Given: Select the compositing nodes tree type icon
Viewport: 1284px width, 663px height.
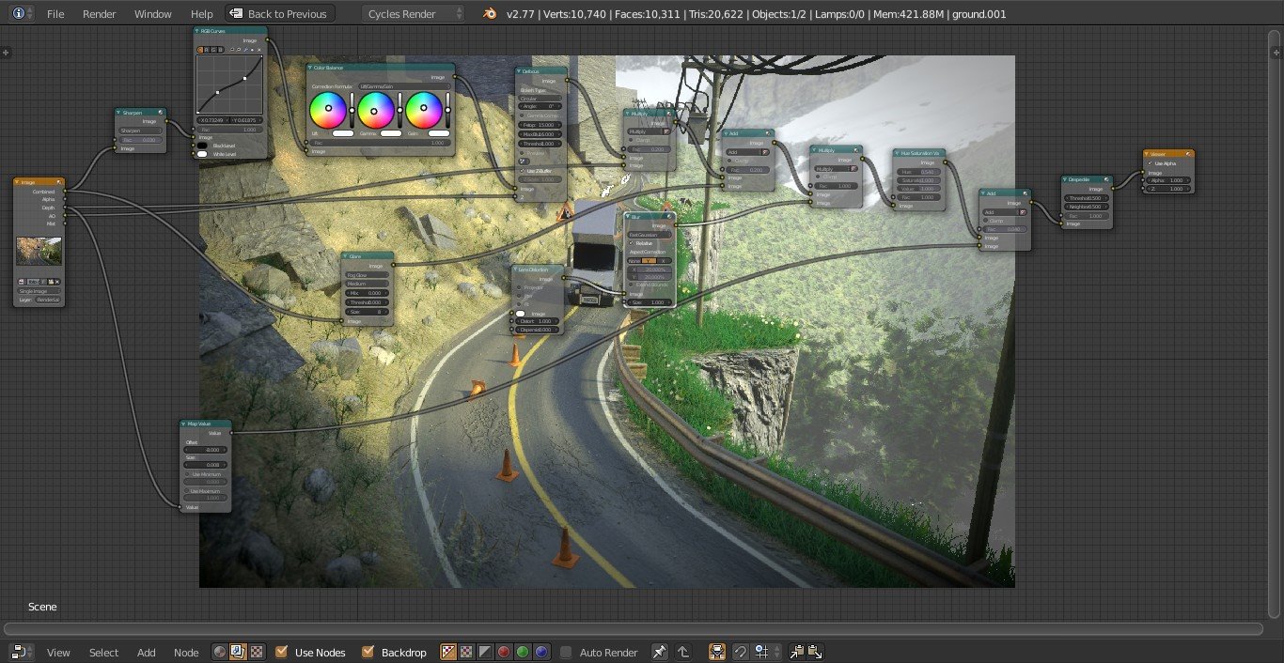Looking at the screenshot, I should (x=238, y=652).
